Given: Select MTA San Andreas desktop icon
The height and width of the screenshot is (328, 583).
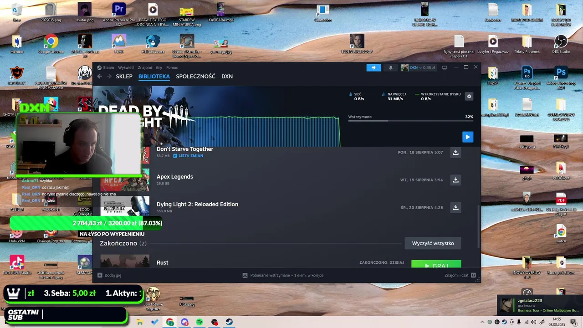Looking at the screenshot, I should 85,46.
